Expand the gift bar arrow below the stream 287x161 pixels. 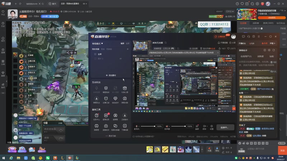pos(202,149)
